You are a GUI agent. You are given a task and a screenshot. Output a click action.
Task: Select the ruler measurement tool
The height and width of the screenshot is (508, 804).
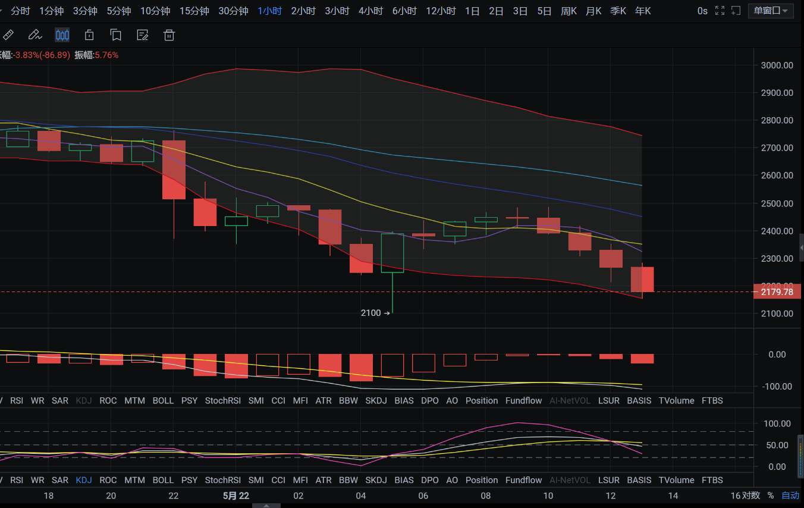[x=8, y=35]
